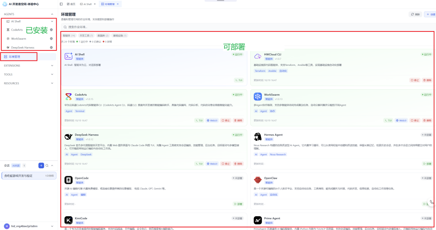Stop the WorkSwarm environment

click(x=415, y=121)
